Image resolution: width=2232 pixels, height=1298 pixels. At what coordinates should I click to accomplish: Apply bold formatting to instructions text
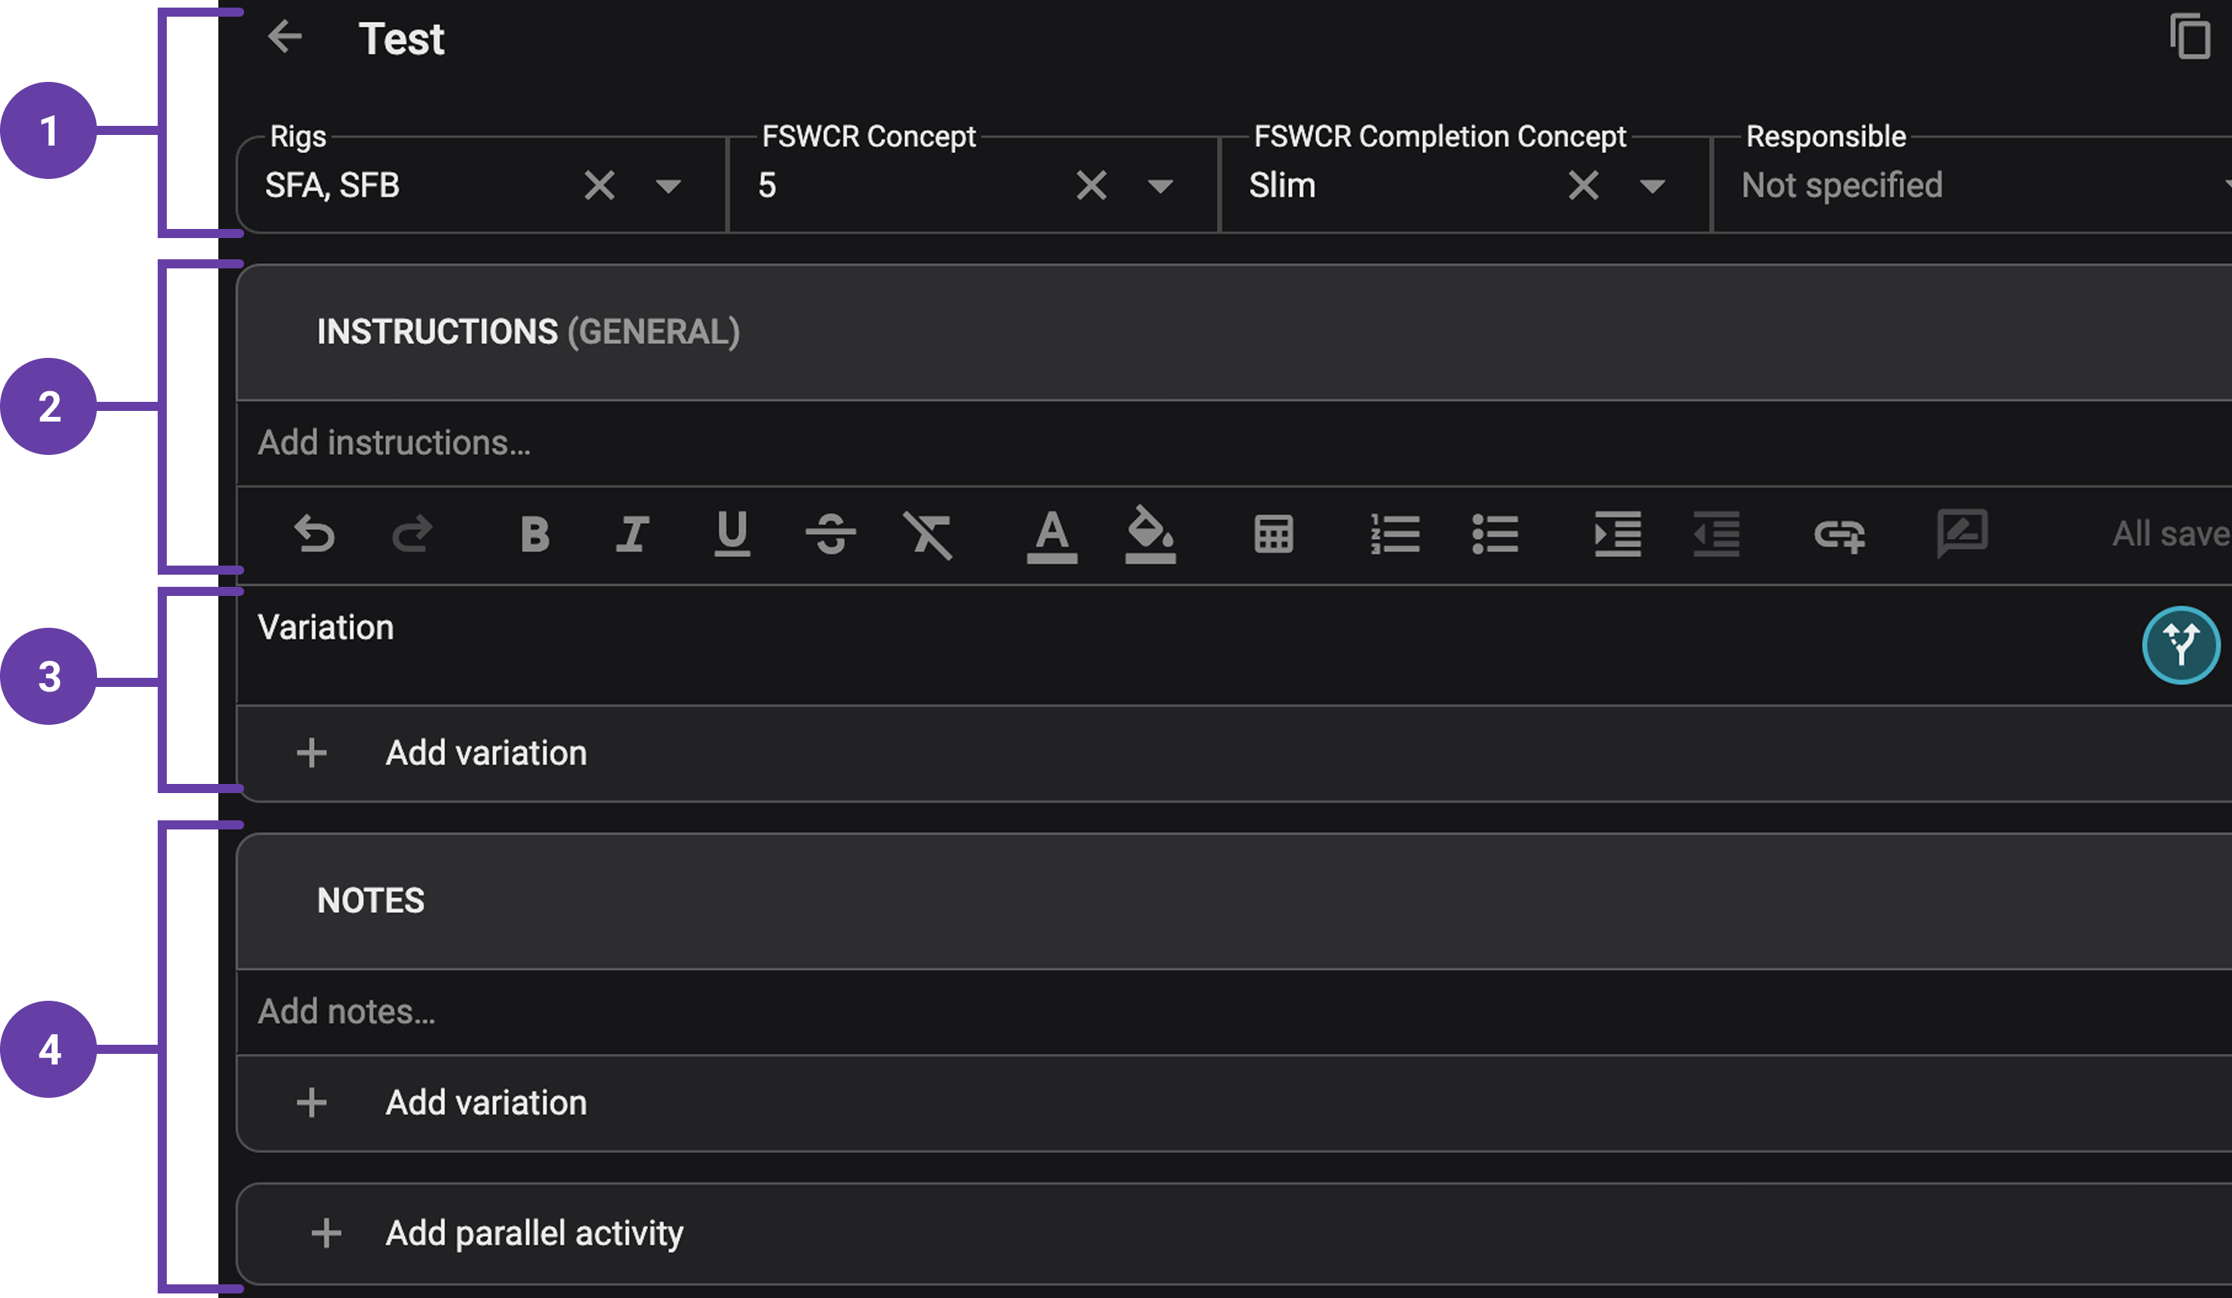(534, 535)
